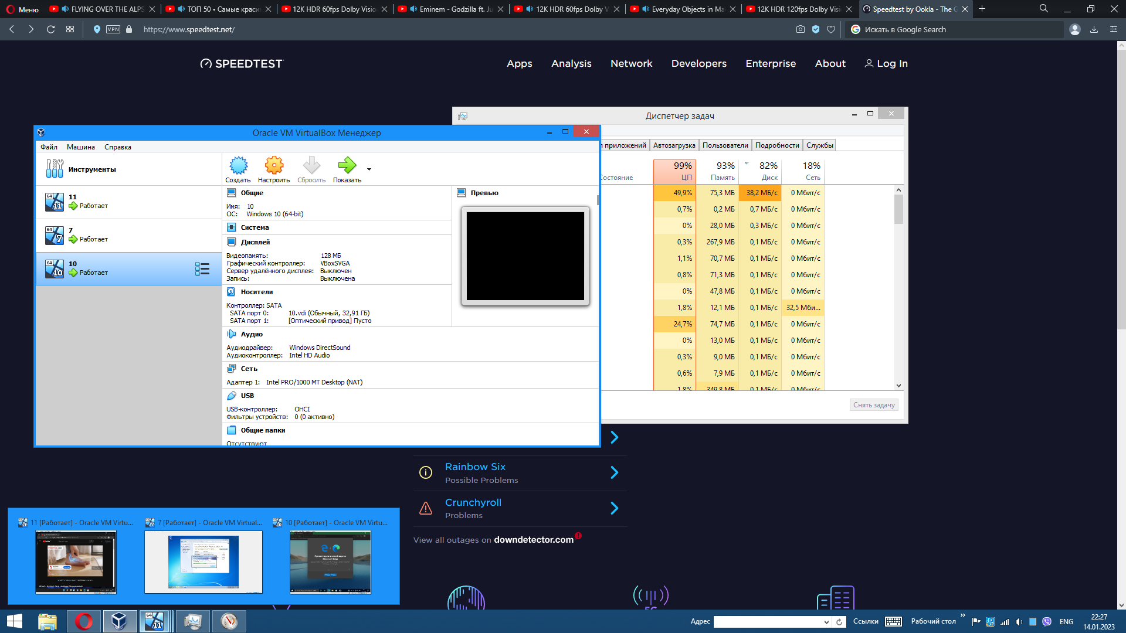Viewport: 1126px width, 633px height.
Task: Click the Сбросить arrow icon in VirtualBox
Action: pos(311,166)
